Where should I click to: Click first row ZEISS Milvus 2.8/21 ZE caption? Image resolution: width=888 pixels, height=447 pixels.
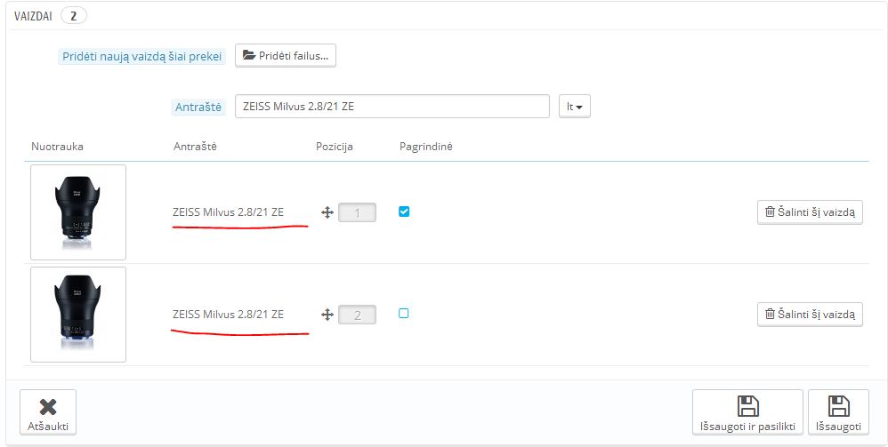(x=229, y=212)
